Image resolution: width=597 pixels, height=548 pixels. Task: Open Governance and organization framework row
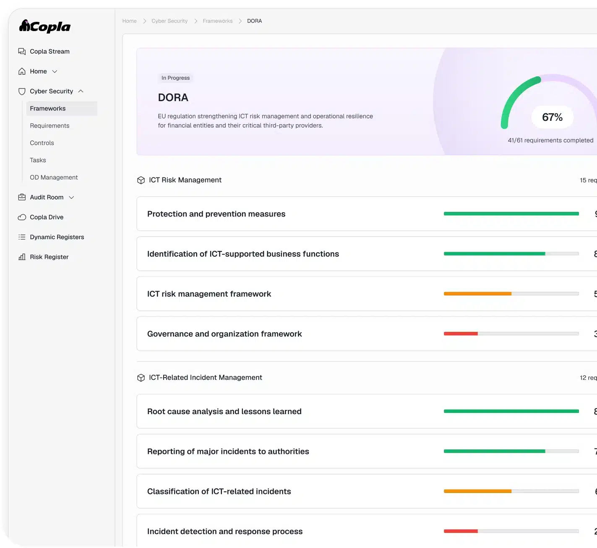pyautogui.click(x=367, y=334)
